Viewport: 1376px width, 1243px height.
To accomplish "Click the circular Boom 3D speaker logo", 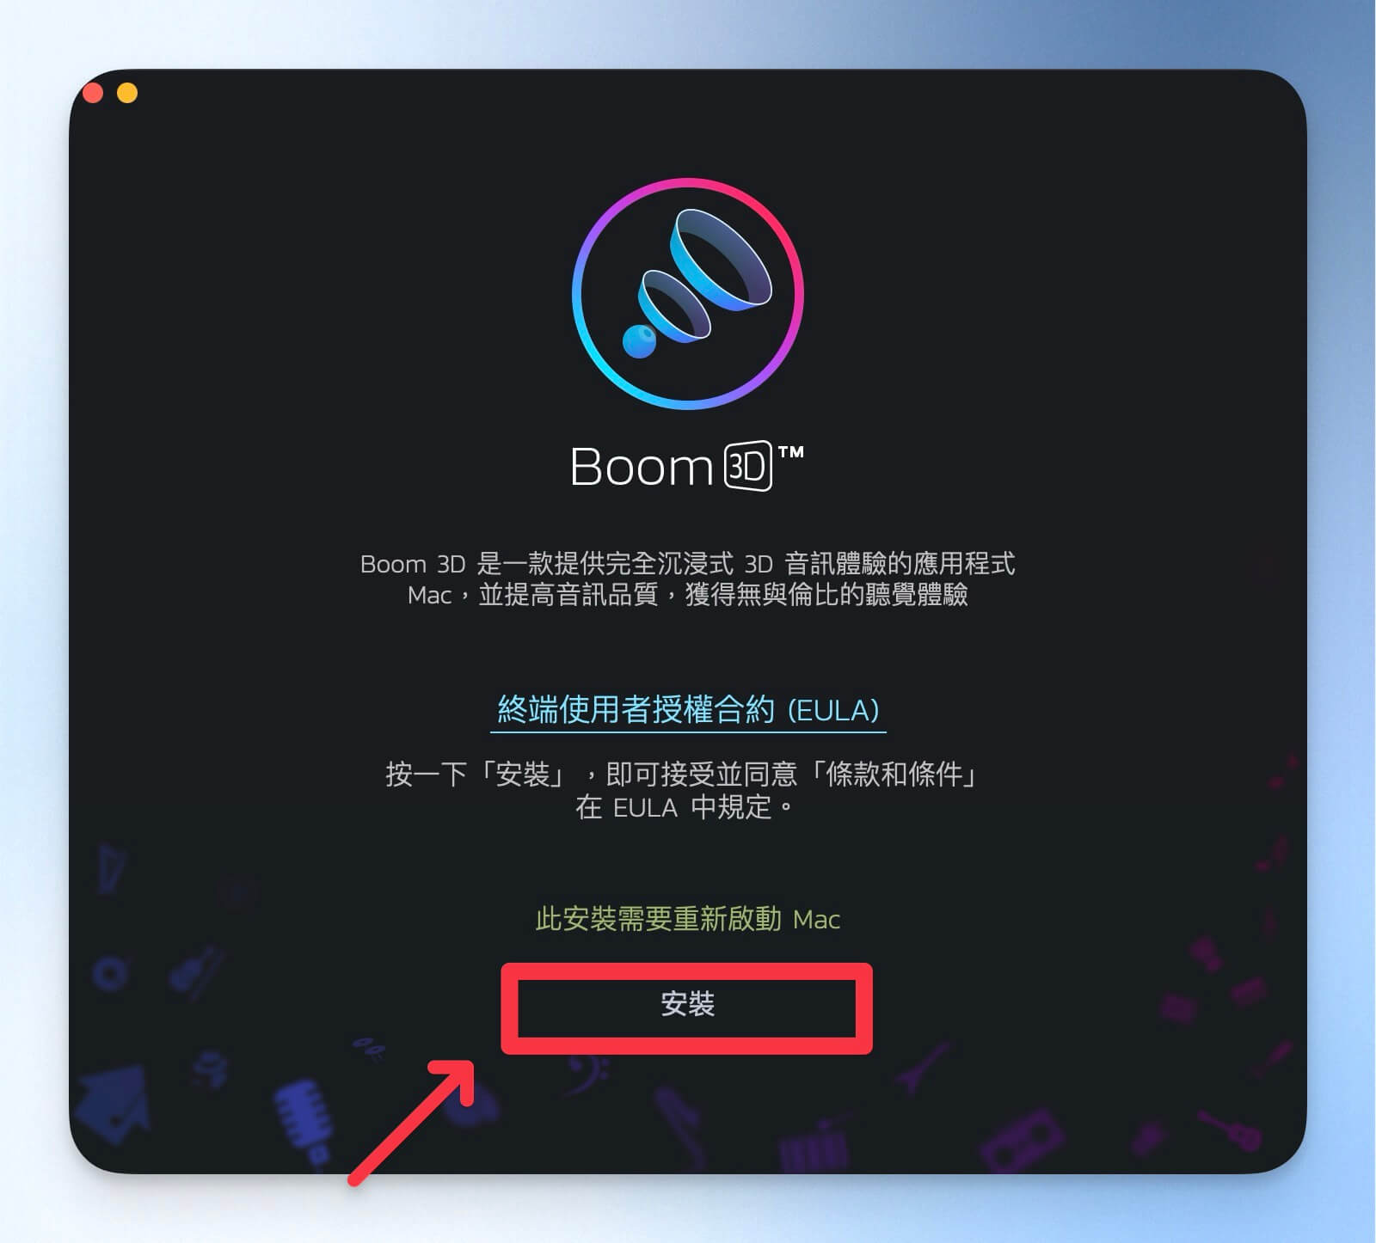I will point(688,293).
